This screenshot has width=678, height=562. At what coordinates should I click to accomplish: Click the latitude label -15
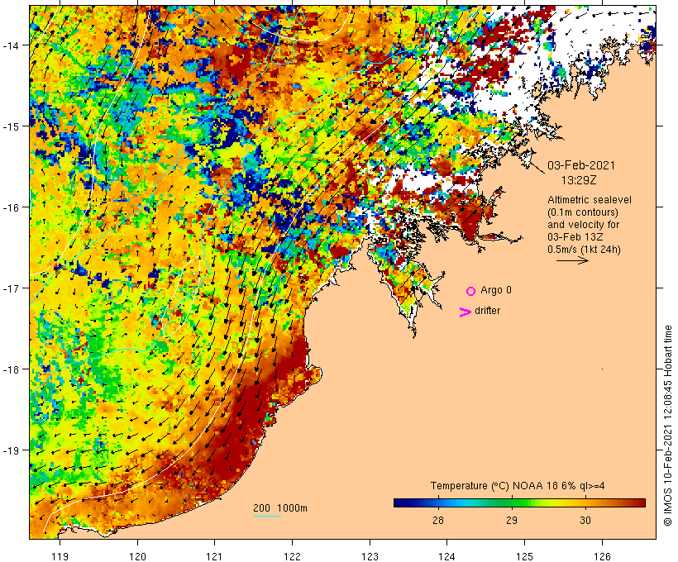[x=10, y=126]
